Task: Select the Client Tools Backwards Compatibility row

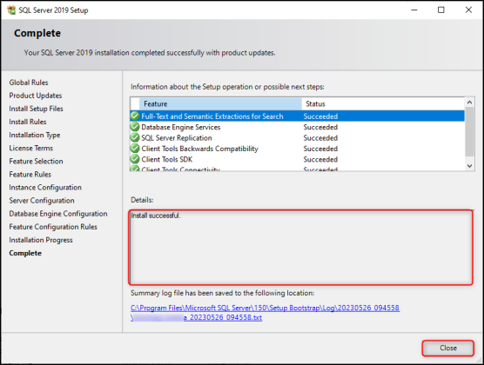Action: 297,149
